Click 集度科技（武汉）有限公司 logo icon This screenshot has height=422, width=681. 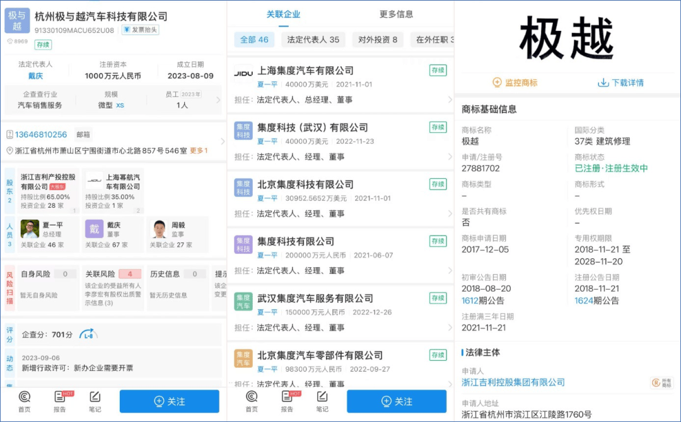pos(243,130)
